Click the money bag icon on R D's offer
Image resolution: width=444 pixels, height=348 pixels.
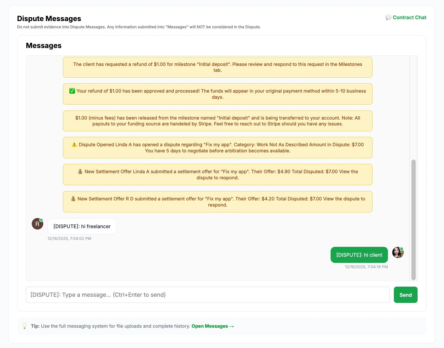coord(73,199)
